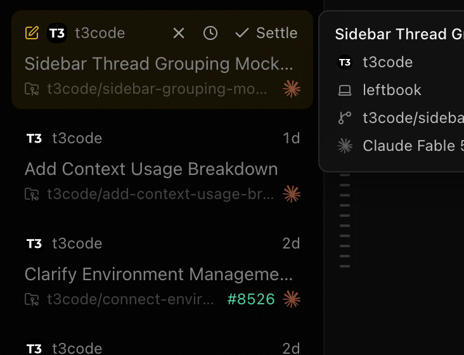Viewport: 464px width, 355px height.
Task: Click the clock snooze icon
Action: point(210,33)
